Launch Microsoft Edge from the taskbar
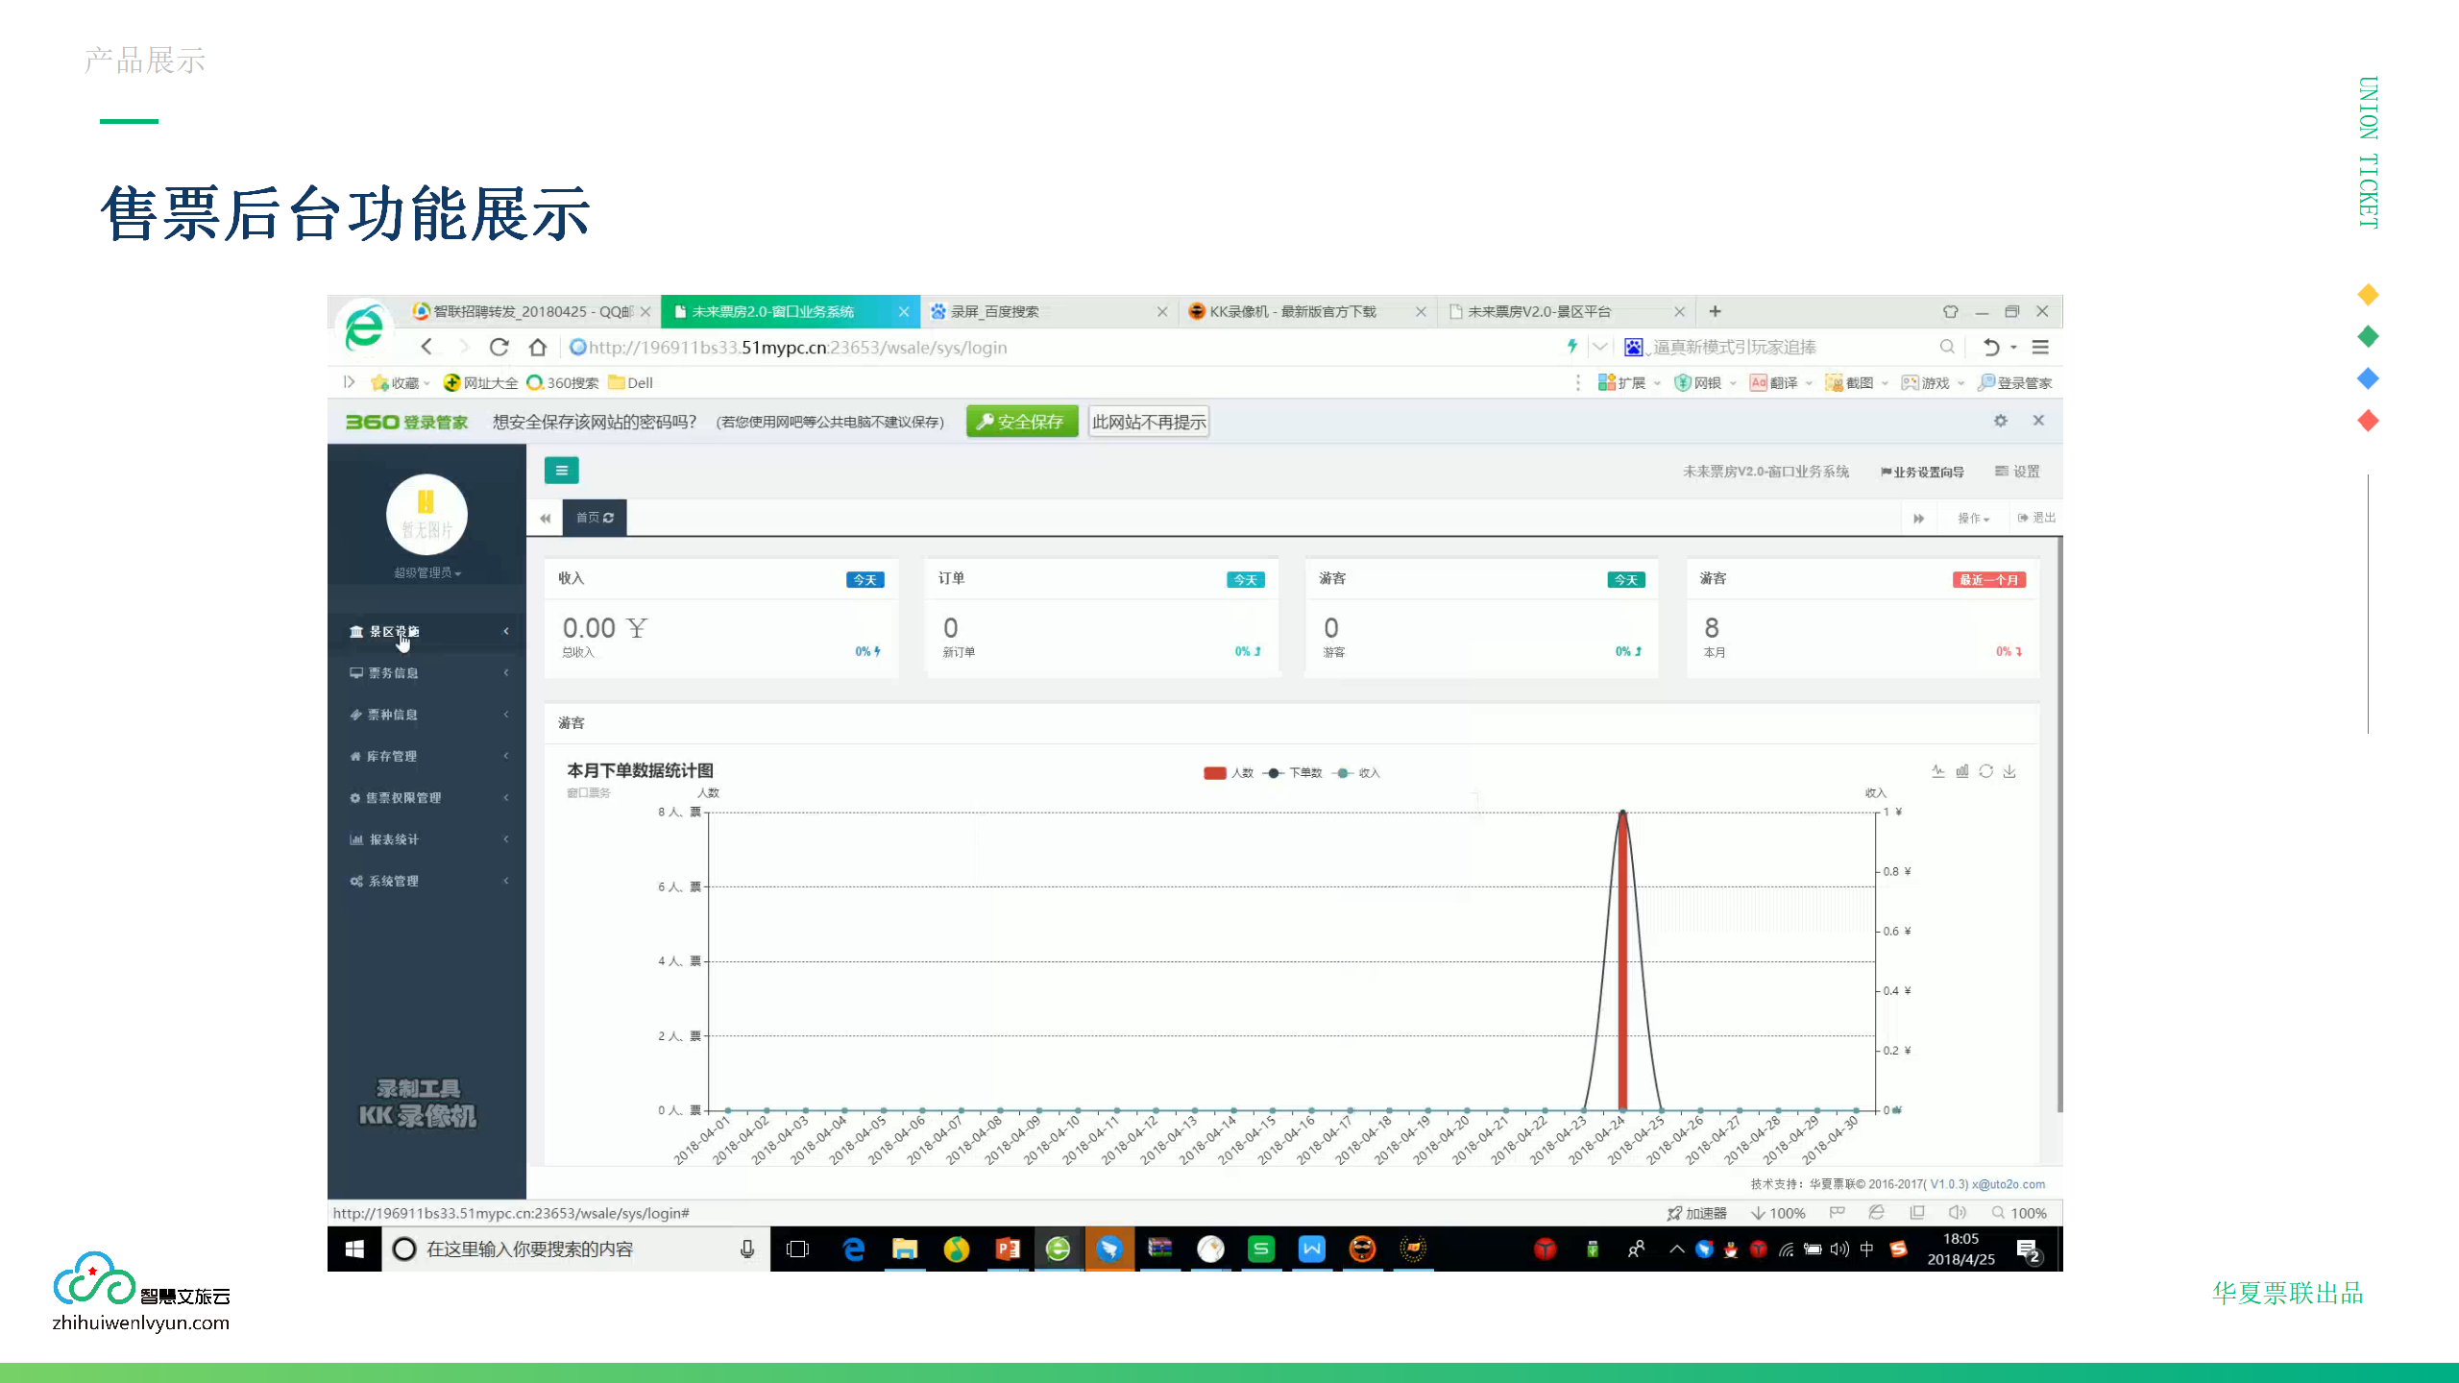Viewport: 2459px width, 1383px height. [853, 1249]
